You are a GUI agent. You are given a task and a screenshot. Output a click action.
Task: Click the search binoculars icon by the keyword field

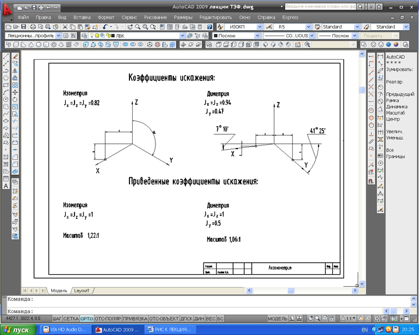[360, 7]
